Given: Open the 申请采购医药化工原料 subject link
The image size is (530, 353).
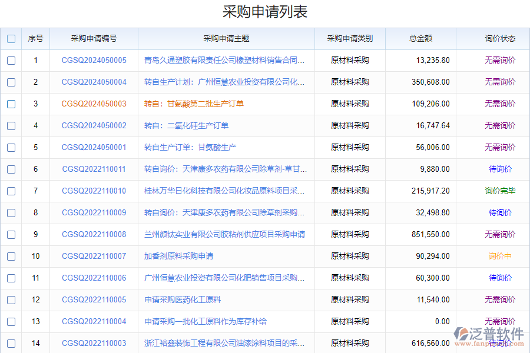Looking at the screenshot, I should (183, 300).
